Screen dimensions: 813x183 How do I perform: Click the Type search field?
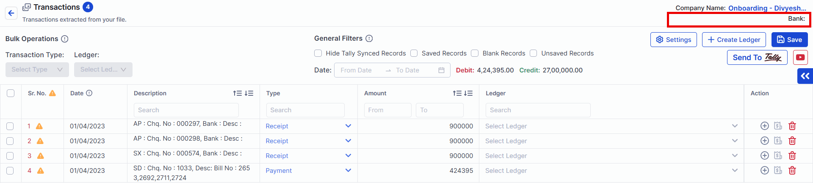[305, 110]
